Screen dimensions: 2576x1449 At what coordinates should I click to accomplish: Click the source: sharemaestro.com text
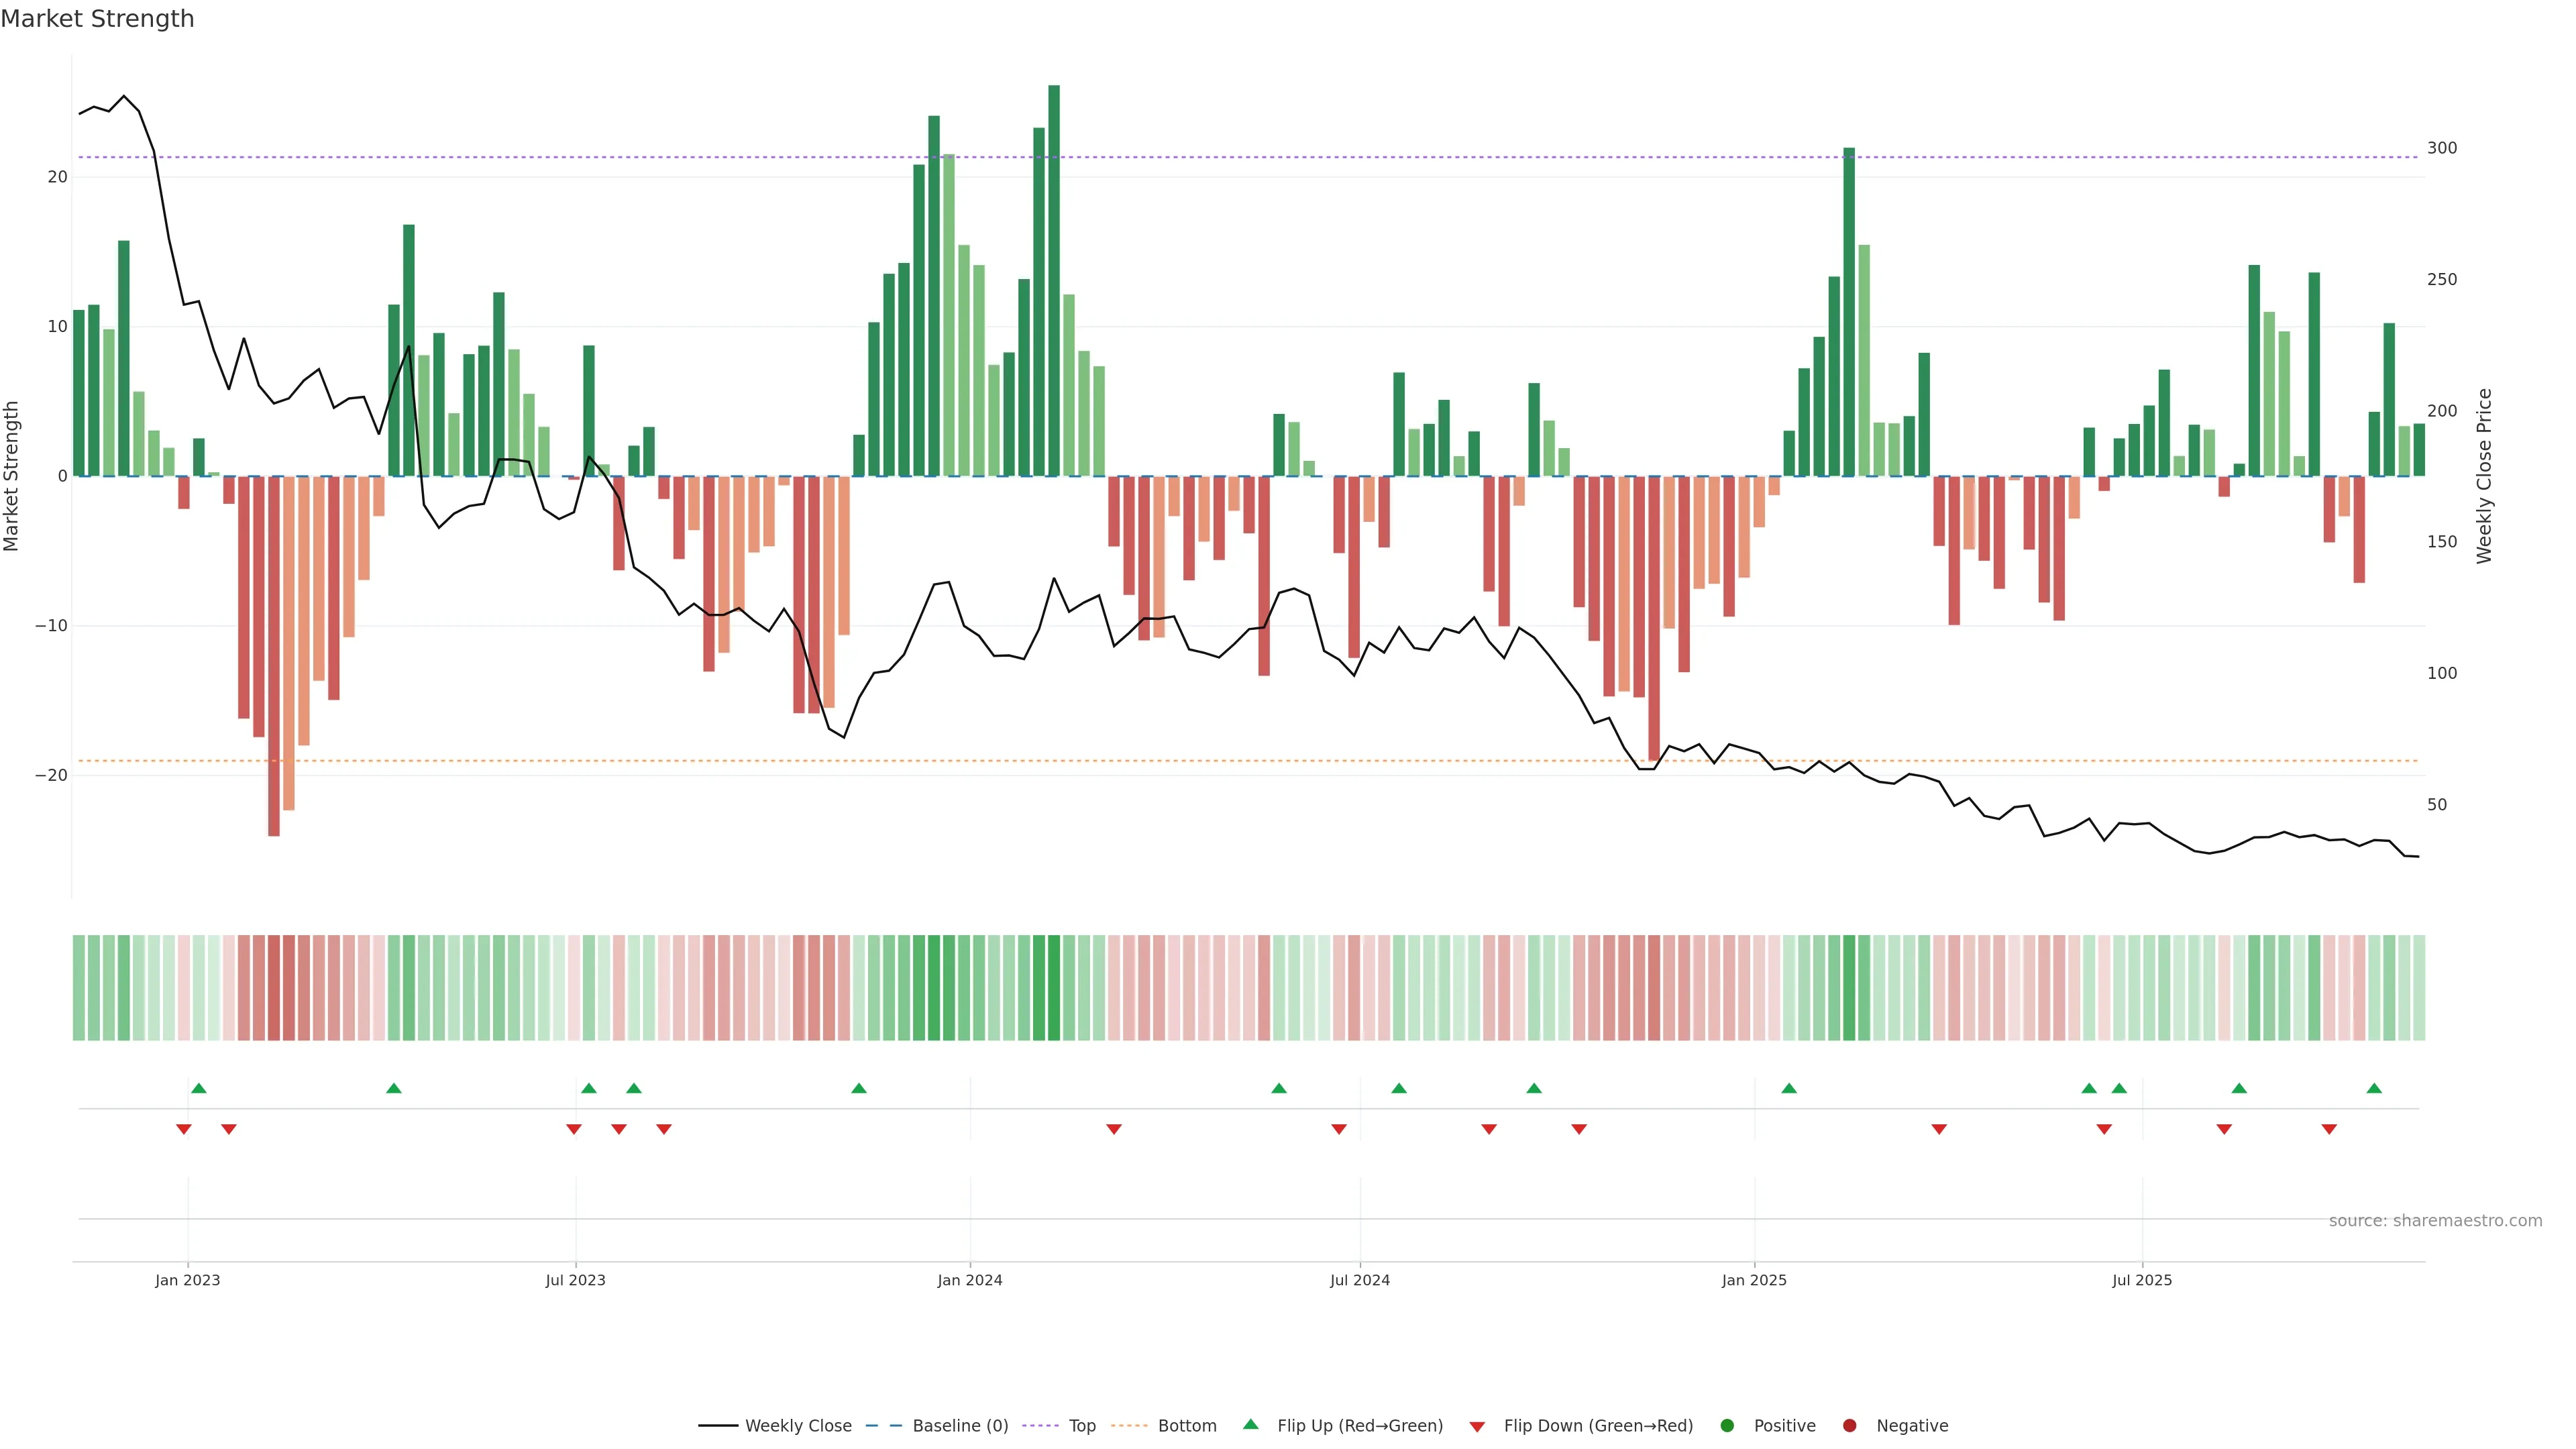coord(2435,1221)
